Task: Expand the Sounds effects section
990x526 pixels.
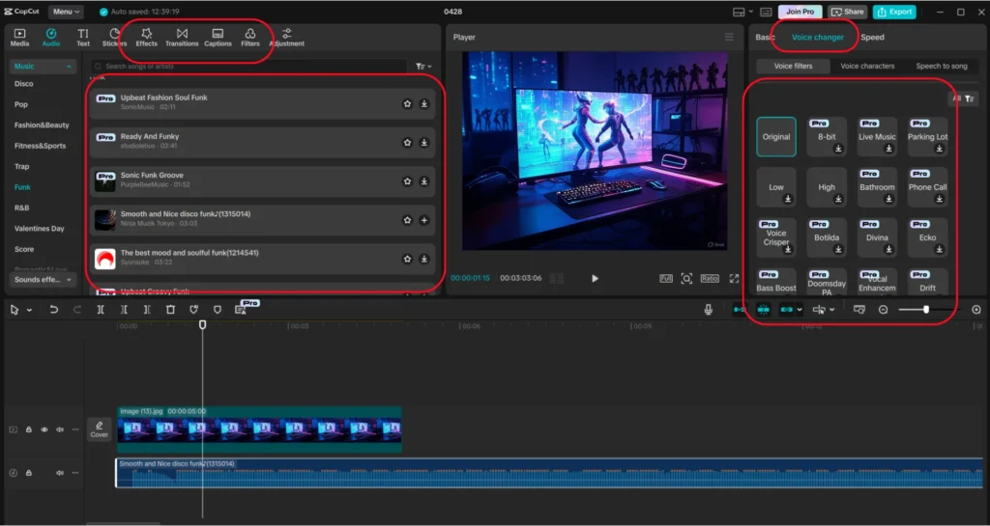Action: point(43,280)
